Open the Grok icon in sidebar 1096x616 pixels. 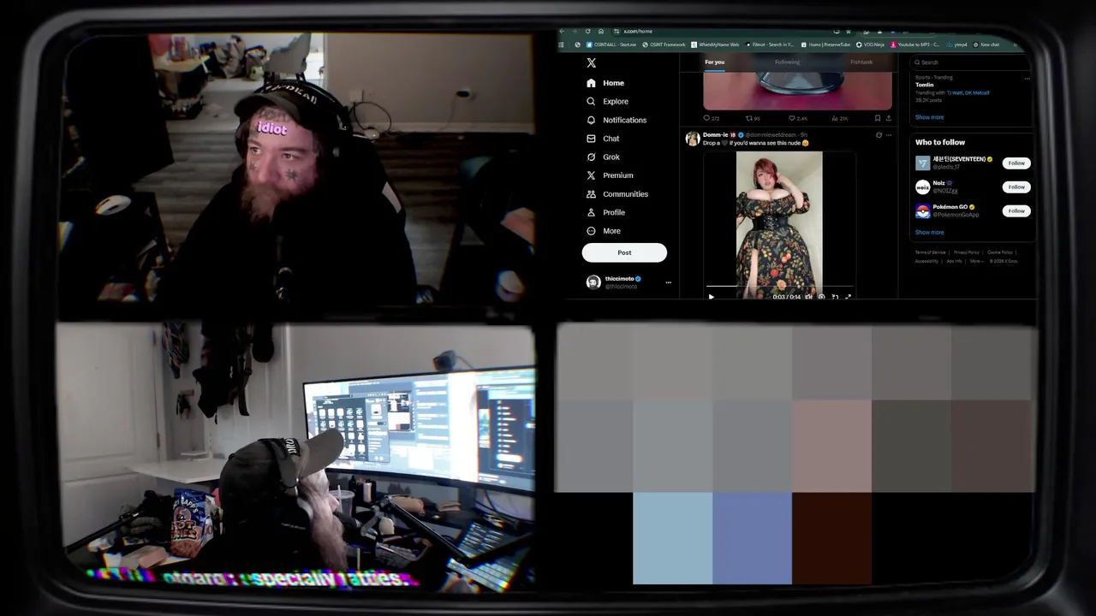(x=591, y=157)
